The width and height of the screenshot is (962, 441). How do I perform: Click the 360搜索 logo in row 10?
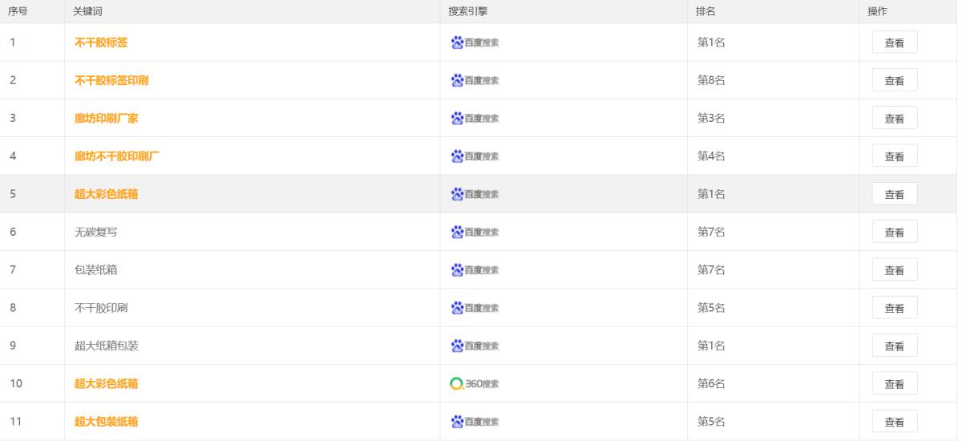[475, 384]
